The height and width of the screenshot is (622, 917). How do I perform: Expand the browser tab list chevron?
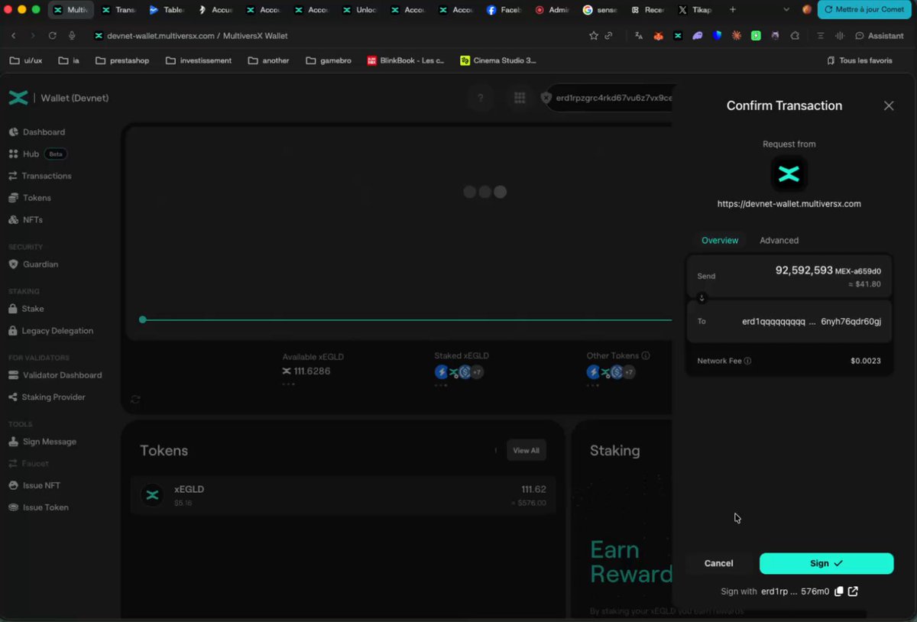(x=786, y=10)
